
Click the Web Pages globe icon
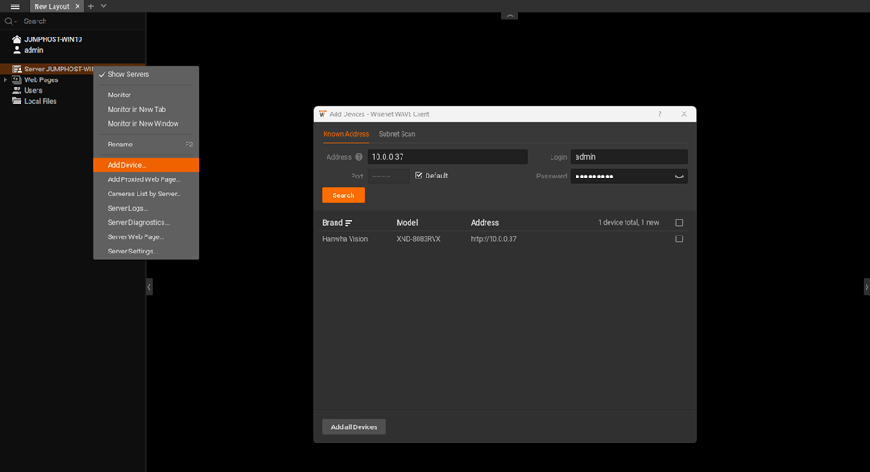17,80
